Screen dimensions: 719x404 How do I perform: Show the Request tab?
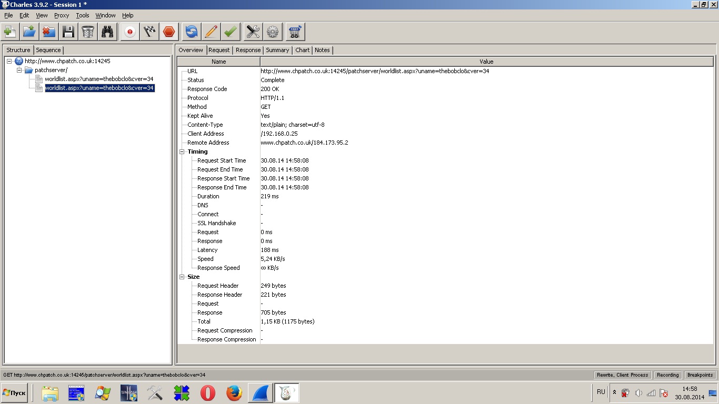(x=219, y=50)
